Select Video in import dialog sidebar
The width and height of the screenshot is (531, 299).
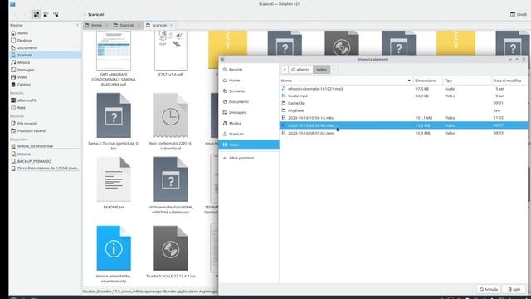pyautogui.click(x=249, y=145)
